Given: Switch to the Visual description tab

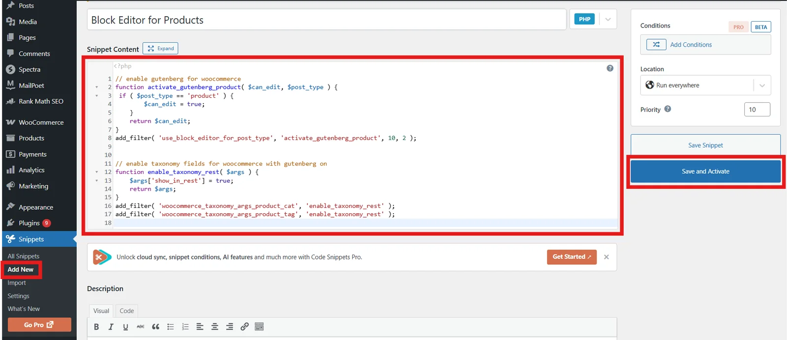Looking at the screenshot, I should pyautogui.click(x=101, y=311).
